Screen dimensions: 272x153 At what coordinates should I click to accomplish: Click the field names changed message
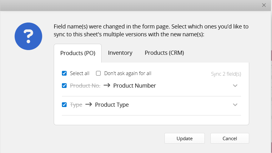(151, 30)
